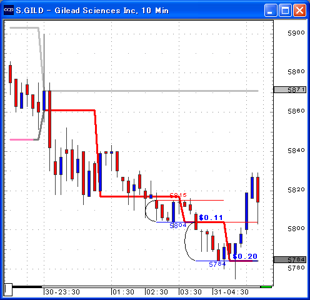Viewport: 310px width, 300px height.
Task: Minimize the S.GILD chart window
Action: click(271, 10)
